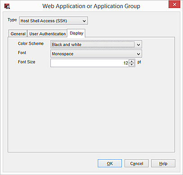Click the Type label
Screen dimensions: 183x175
click(12, 20)
